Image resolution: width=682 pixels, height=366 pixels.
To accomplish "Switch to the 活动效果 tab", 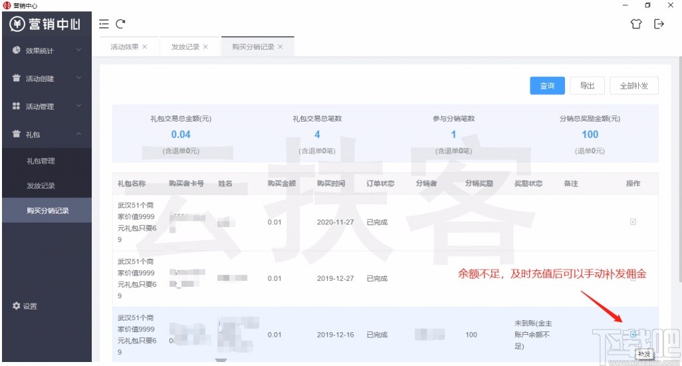I will [x=124, y=47].
